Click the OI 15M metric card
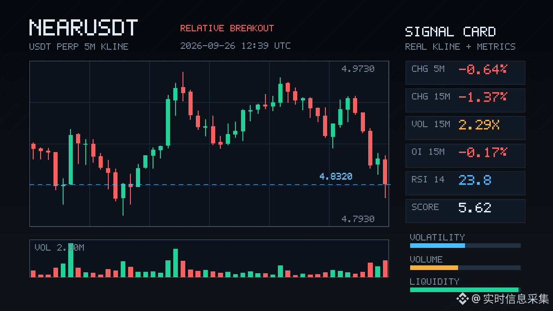Screen dimensions: 553x311 465,156
